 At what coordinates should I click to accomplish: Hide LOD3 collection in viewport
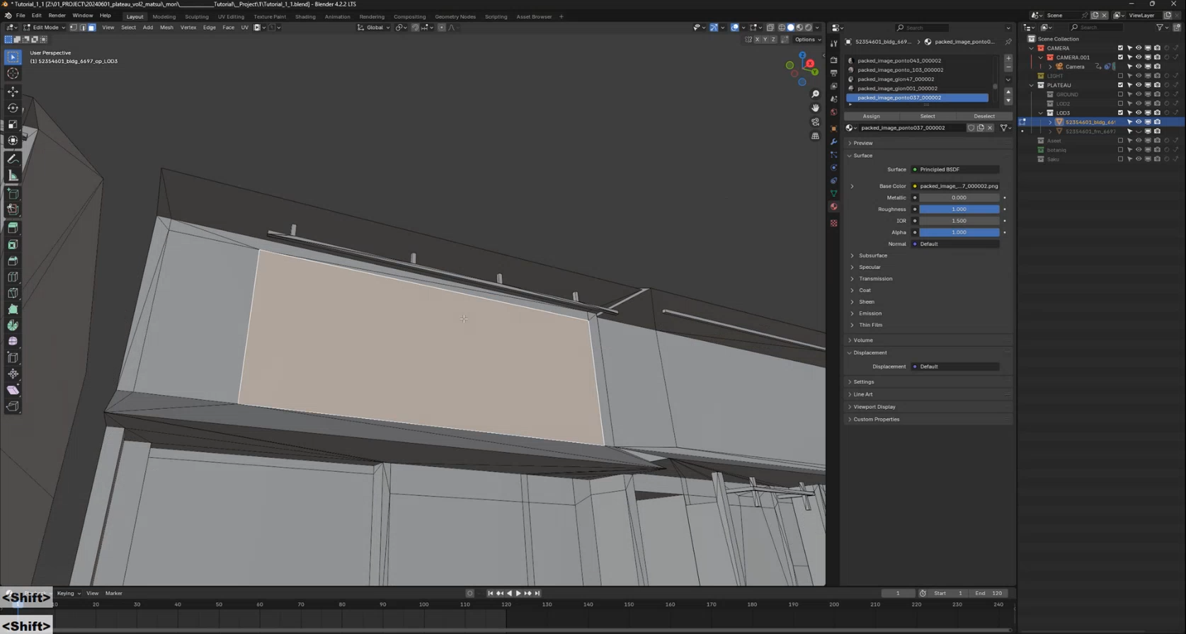coord(1139,113)
